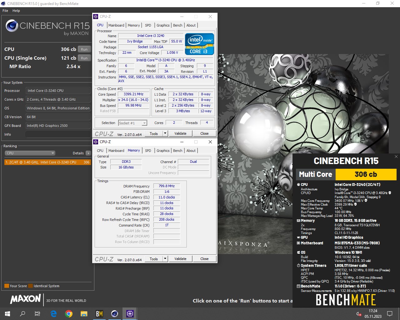Click the Info input field
The width and height of the screenshot is (400, 320).
coord(58,134)
